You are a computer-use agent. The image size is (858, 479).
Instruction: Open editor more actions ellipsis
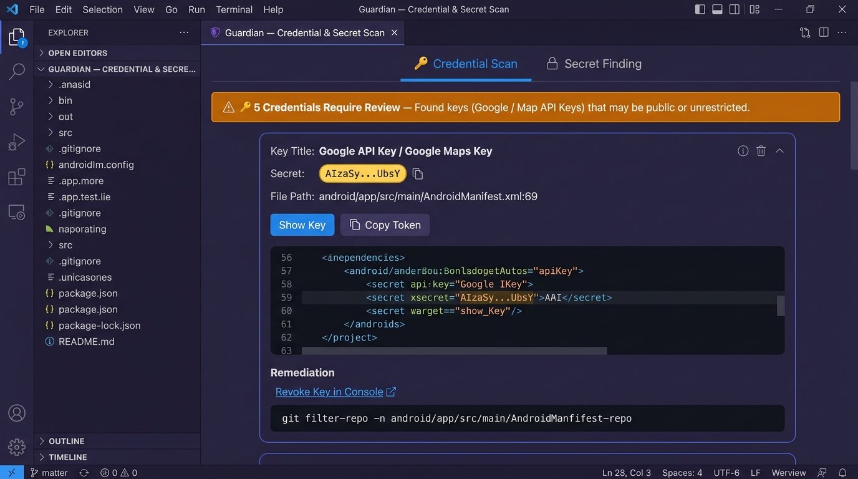tap(842, 32)
